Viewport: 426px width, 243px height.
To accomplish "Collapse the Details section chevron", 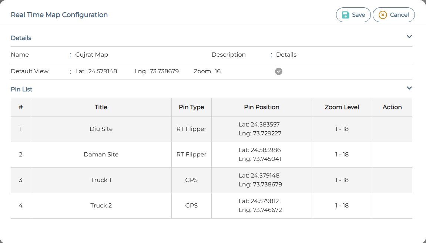I will [x=409, y=37].
